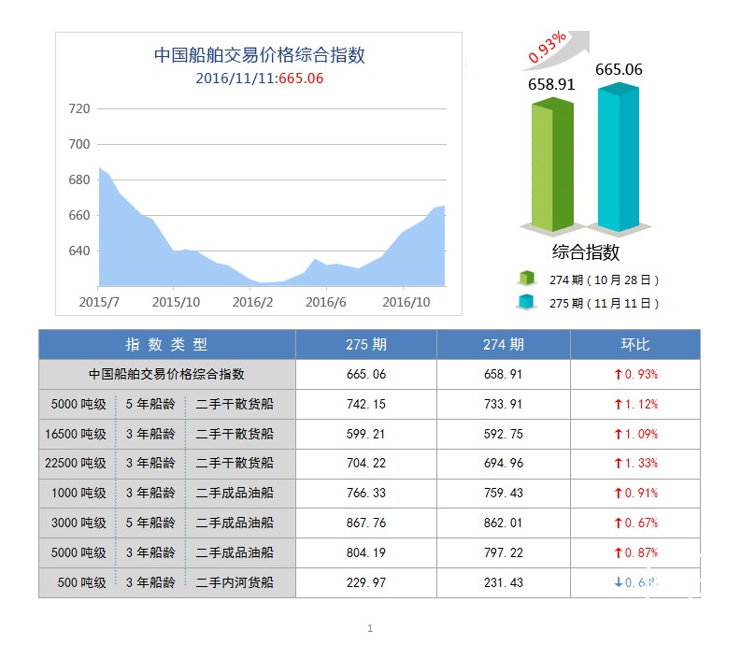
Task: Click the 867.76 cell
Action: 365,523
